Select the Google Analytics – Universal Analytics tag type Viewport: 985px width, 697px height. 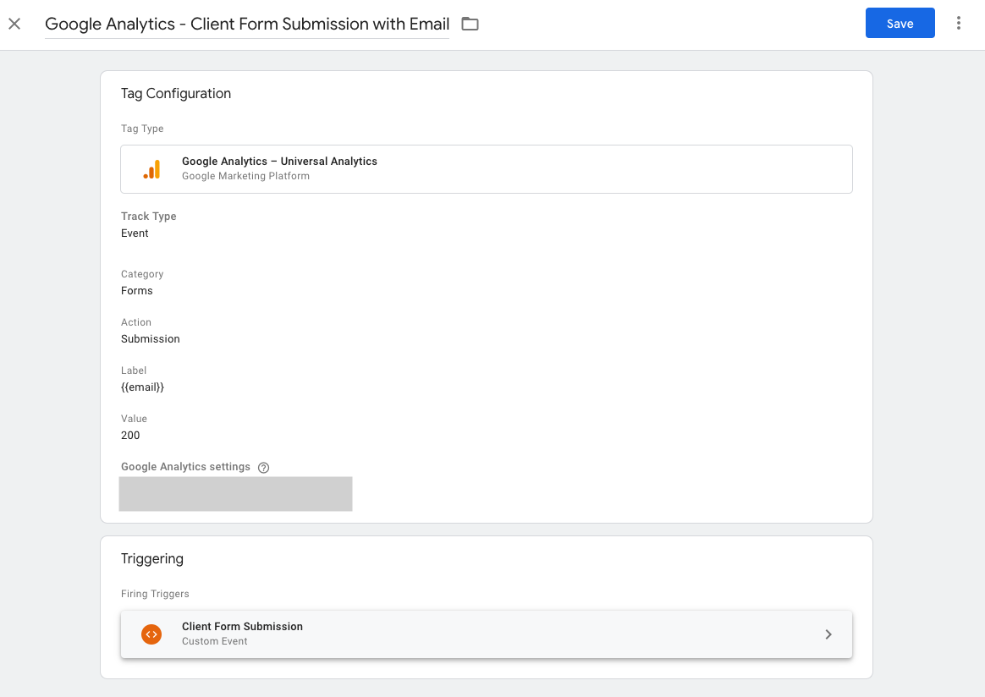pos(279,162)
